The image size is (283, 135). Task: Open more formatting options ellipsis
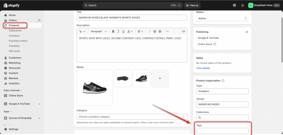coord(167,31)
